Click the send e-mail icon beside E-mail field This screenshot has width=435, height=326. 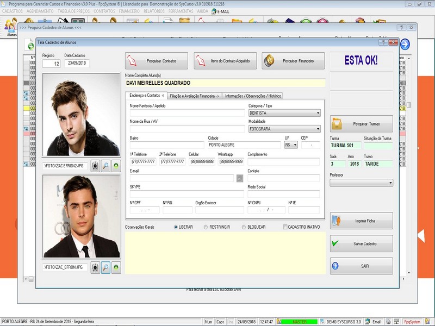[x=240, y=178]
